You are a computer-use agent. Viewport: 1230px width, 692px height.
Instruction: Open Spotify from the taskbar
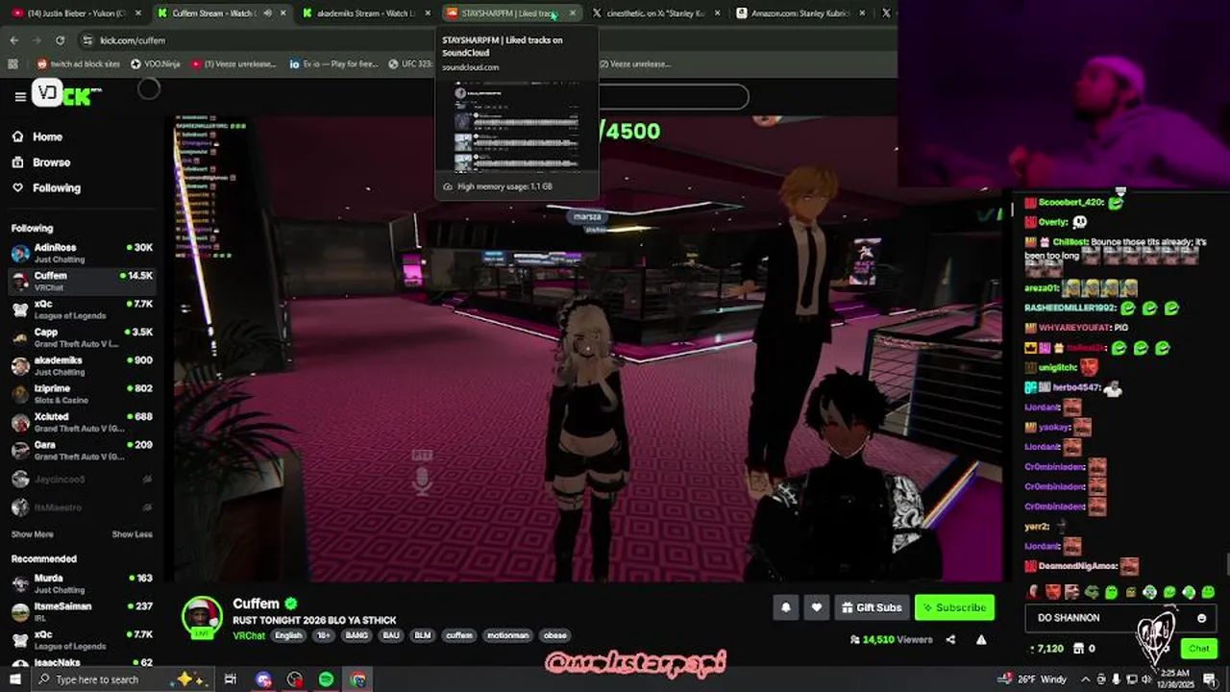[326, 680]
